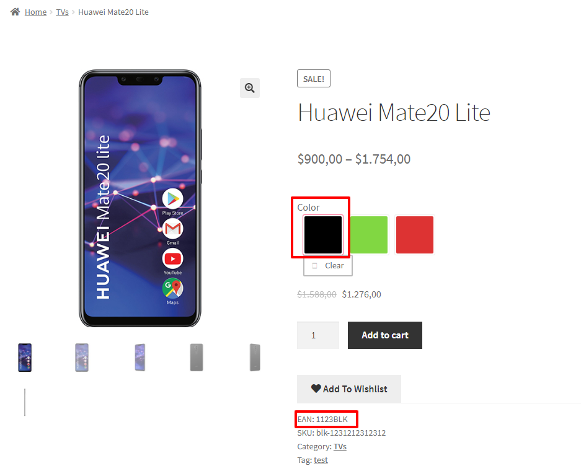Select third angled phone thumbnail
The image size is (581, 471).
[x=140, y=358]
